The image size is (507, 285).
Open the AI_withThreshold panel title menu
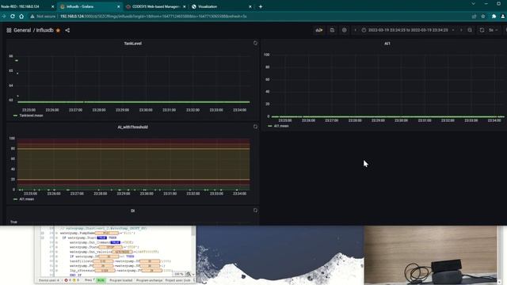(132, 127)
